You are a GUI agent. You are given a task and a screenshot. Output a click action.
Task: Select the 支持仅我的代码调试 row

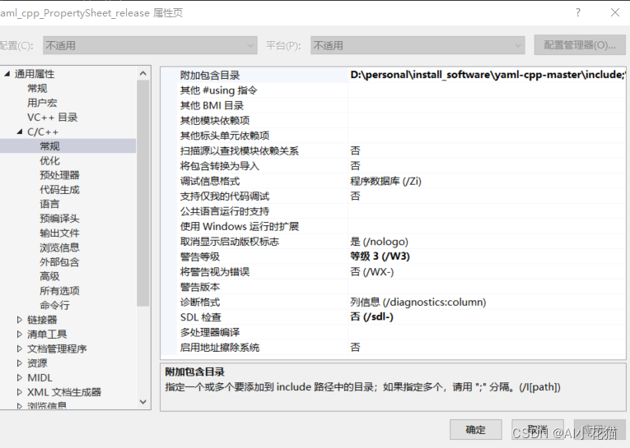pyautogui.click(x=401, y=196)
